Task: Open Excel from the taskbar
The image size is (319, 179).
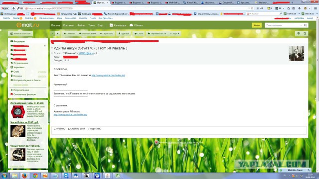Action: click(117, 176)
